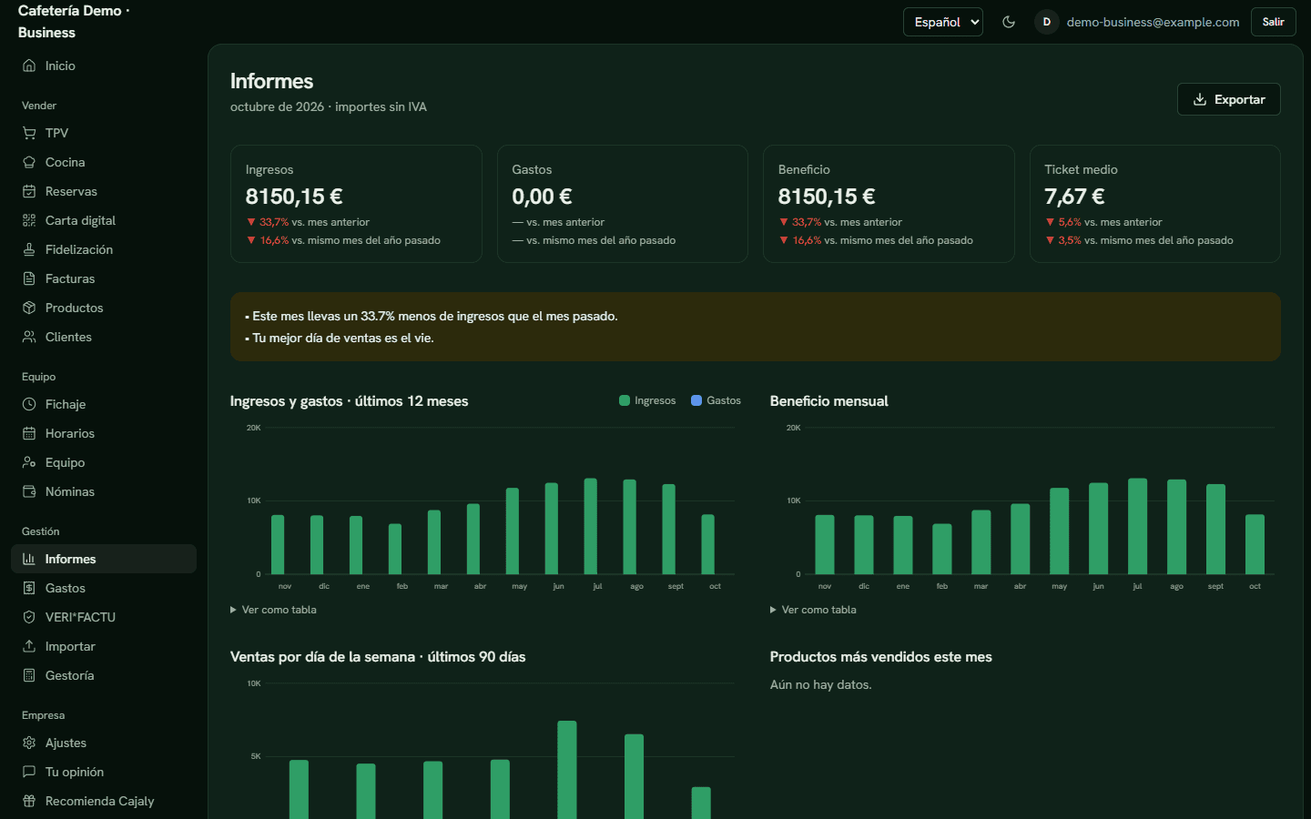The height and width of the screenshot is (819, 1311).
Task: Click the home icon beside Inicio
Action: [x=29, y=66]
